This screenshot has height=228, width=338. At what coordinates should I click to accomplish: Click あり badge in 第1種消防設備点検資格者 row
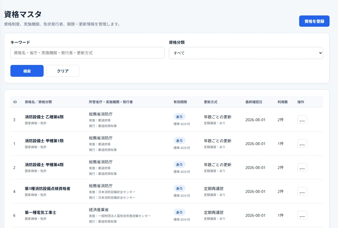point(179,188)
